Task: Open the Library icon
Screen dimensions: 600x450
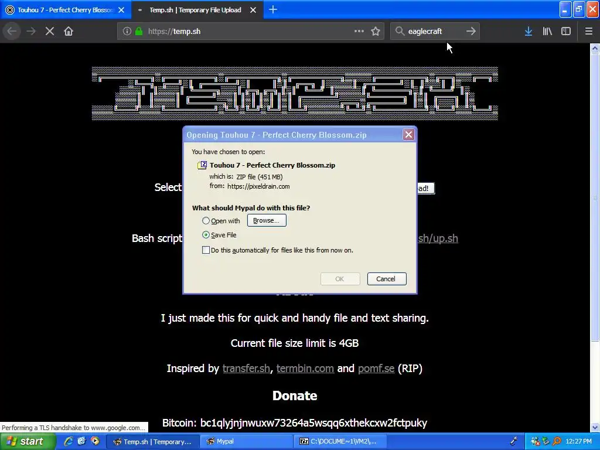Action: point(547,32)
